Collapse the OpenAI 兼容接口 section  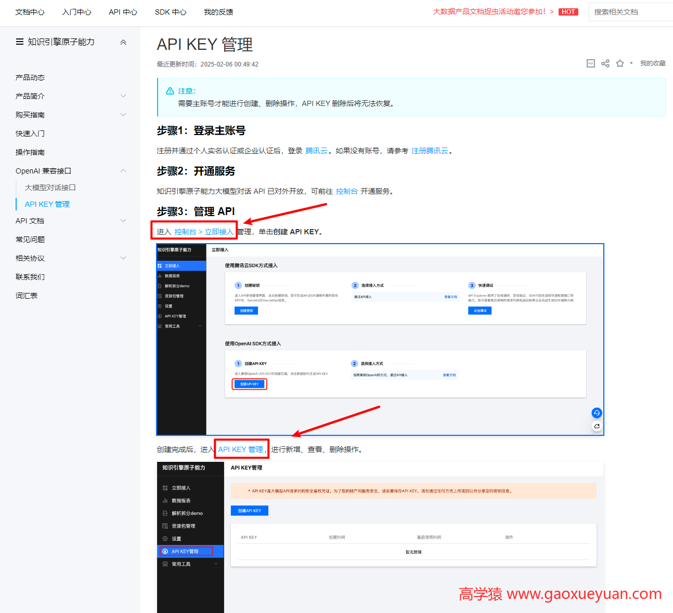(x=123, y=170)
